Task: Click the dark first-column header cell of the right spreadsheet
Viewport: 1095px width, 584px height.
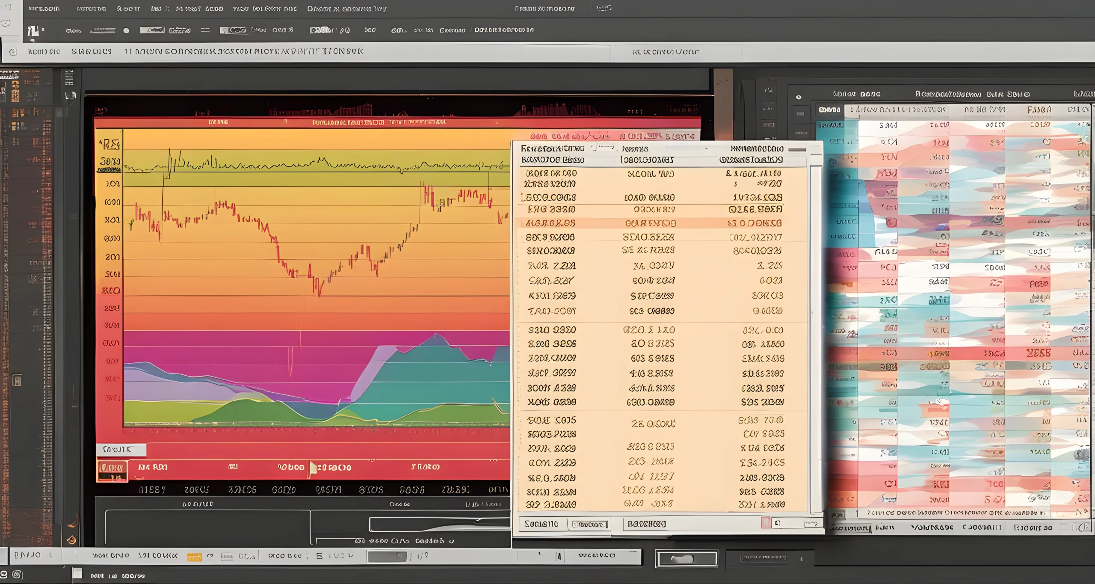Action: point(830,110)
